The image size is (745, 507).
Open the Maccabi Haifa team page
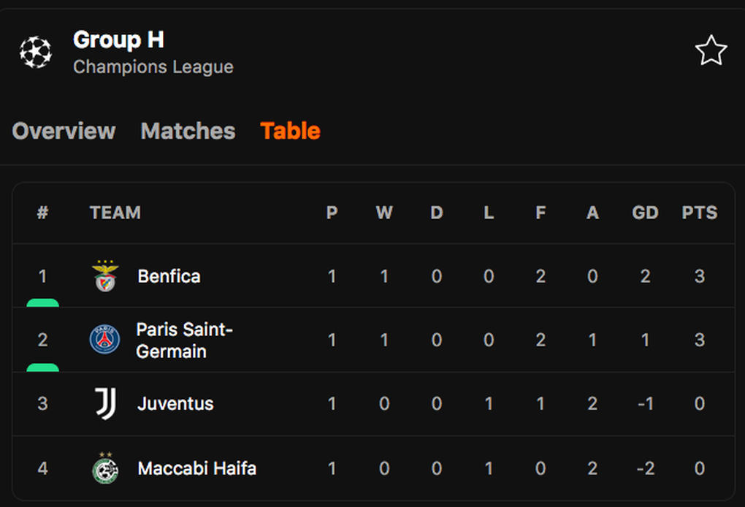(196, 468)
